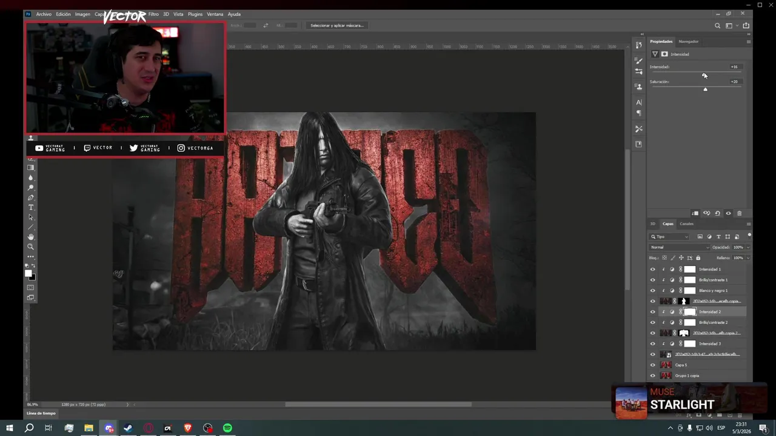Open the search icon in options bar
776x436 pixels.
(x=717, y=25)
